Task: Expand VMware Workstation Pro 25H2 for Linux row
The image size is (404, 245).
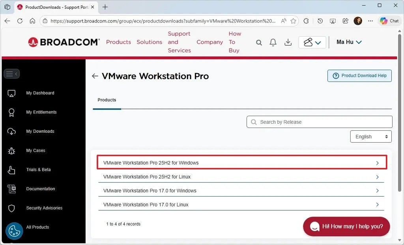Action: [241, 176]
